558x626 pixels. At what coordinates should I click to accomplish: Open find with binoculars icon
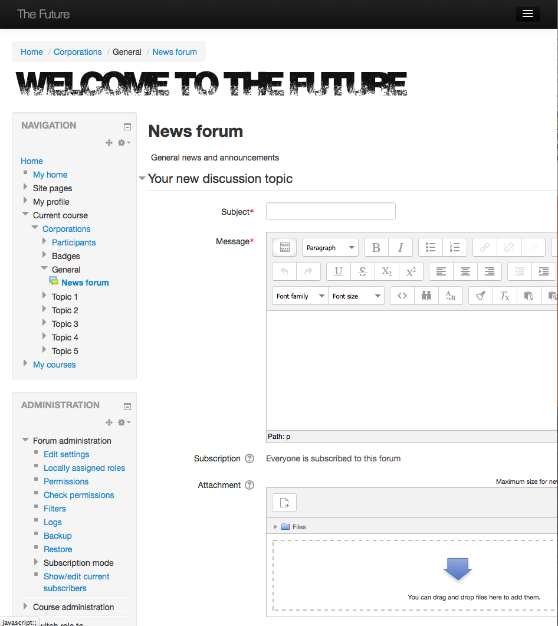point(426,296)
